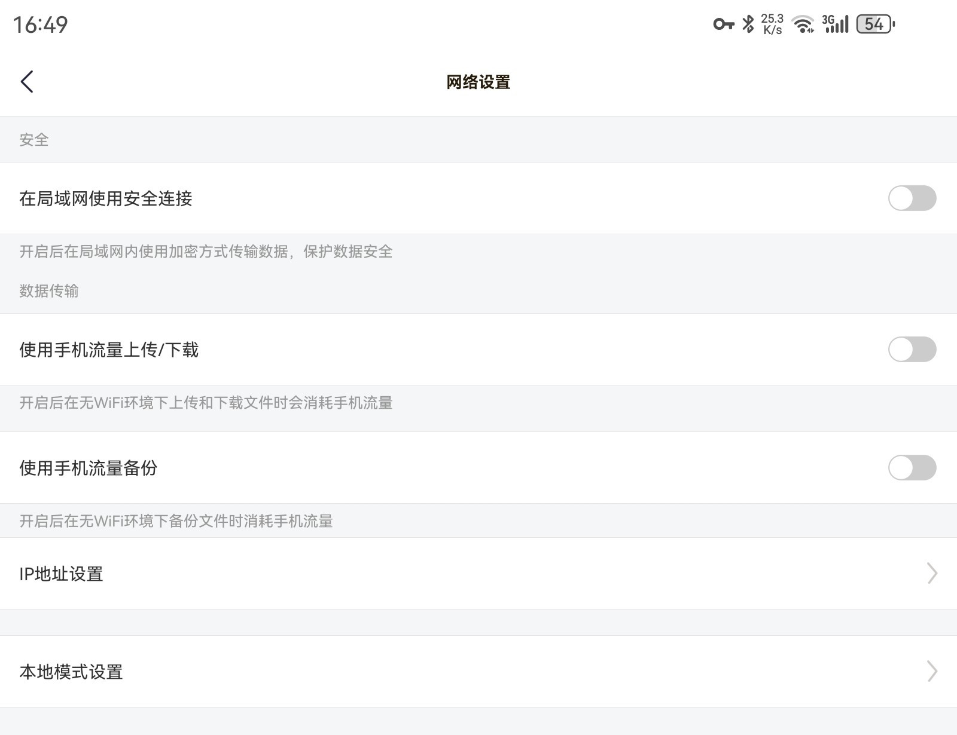Tap the VPN key status icon

(723, 24)
